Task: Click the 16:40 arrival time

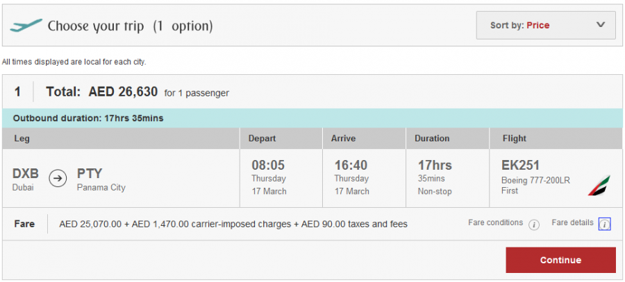Action: point(351,166)
